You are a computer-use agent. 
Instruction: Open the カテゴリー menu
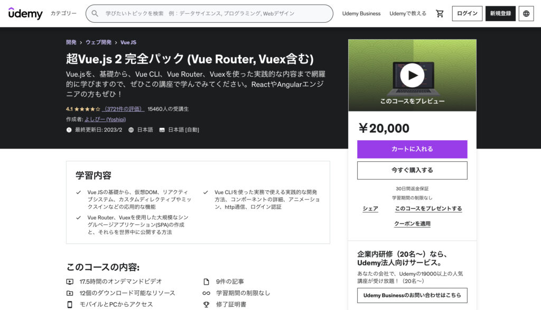pos(63,13)
